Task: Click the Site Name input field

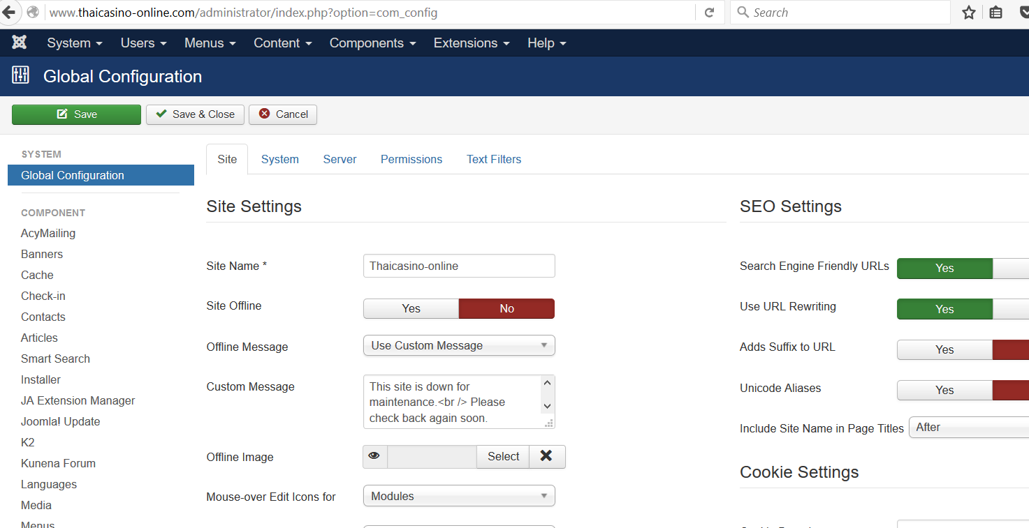Action: tap(459, 266)
